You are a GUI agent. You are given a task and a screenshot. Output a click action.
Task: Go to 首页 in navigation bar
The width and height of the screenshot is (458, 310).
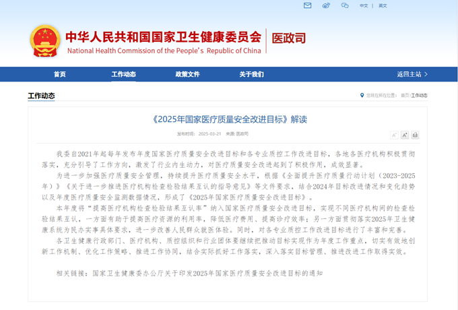point(59,74)
